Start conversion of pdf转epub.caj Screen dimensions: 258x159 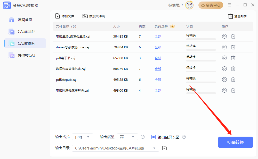[x=224, y=79]
